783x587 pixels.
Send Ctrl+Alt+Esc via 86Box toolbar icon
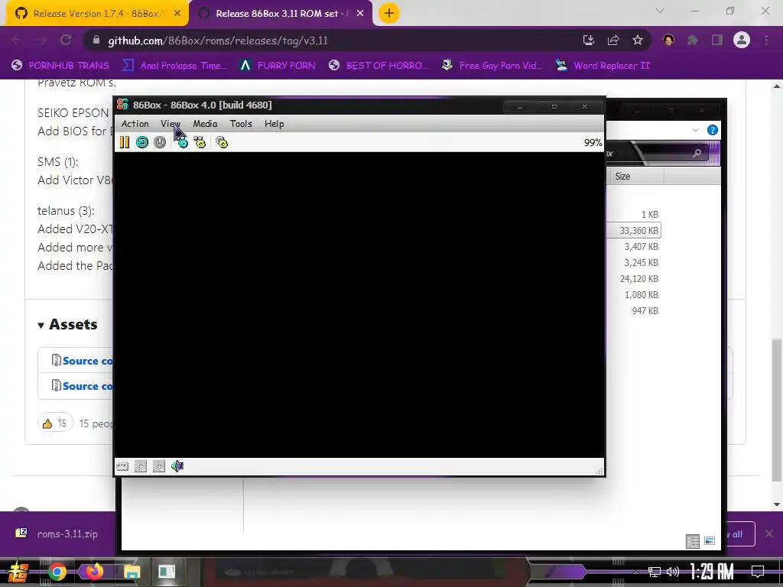(200, 142)
